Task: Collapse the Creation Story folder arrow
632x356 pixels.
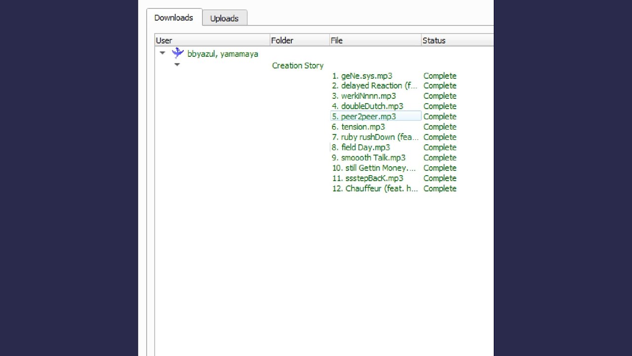Action: pyautogui.click(x=177, y=64)
